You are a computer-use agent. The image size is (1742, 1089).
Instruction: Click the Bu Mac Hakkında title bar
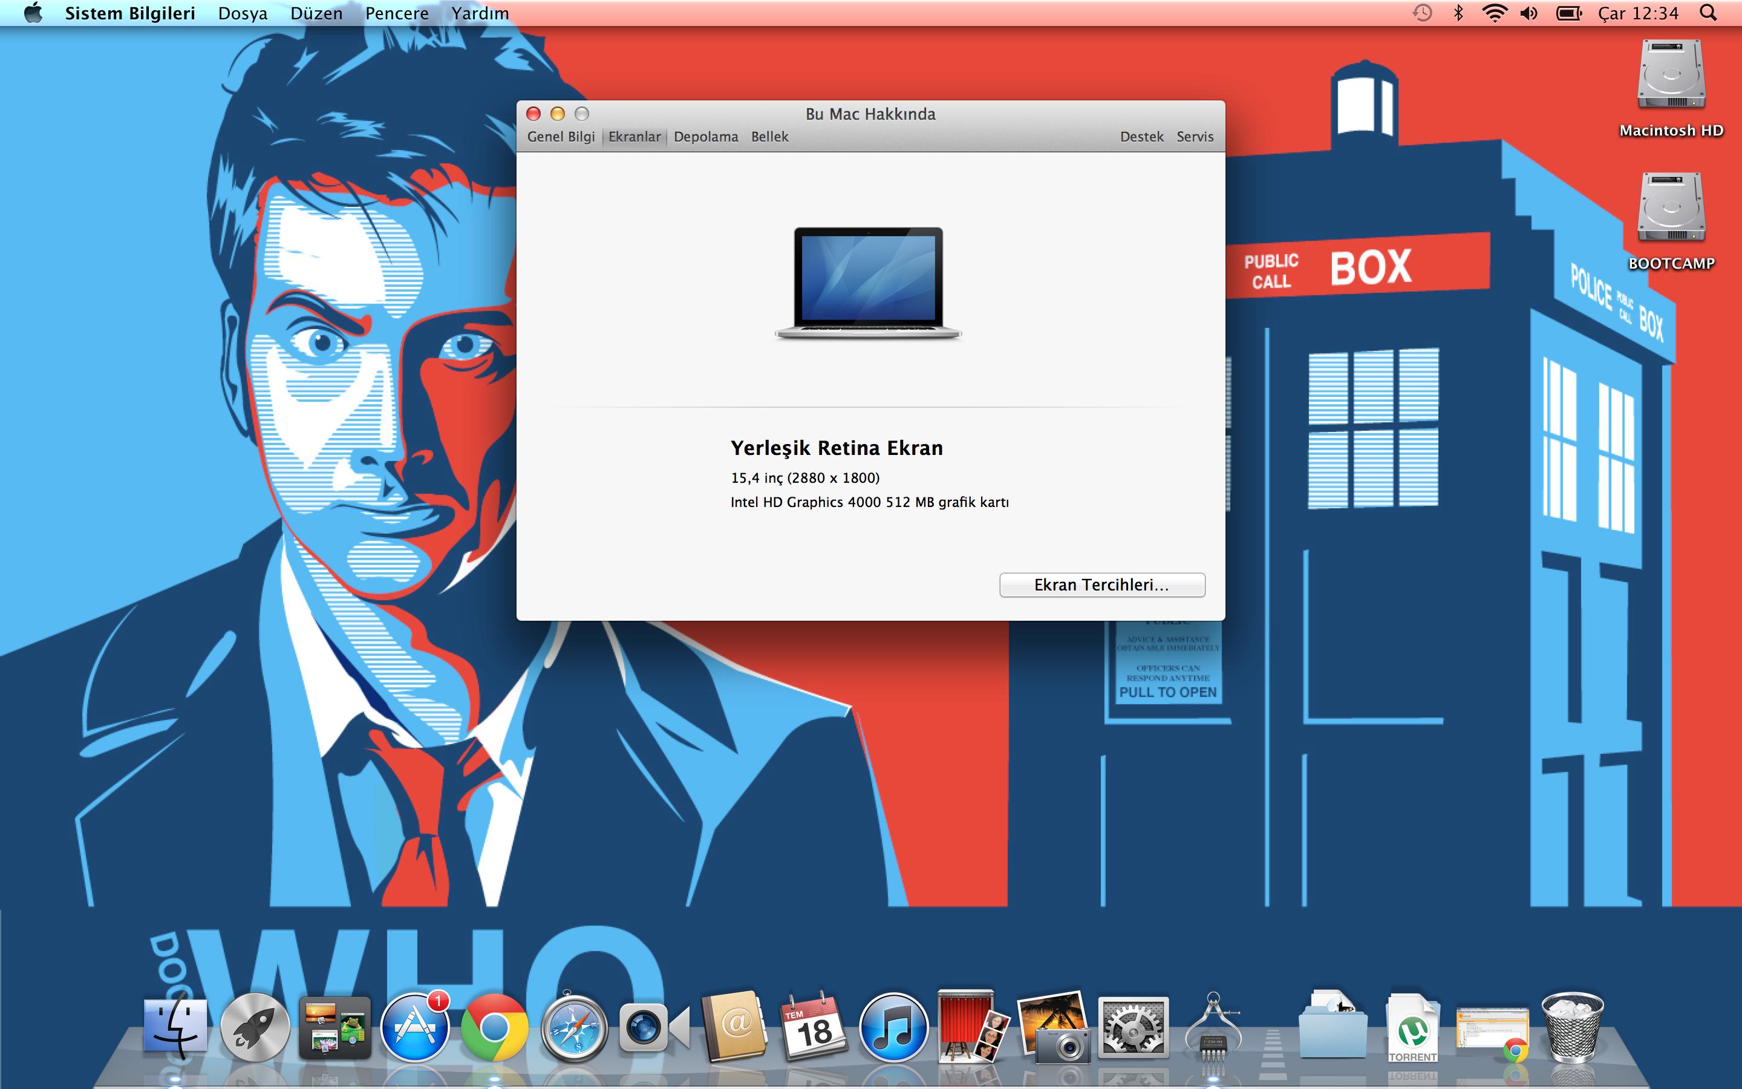[870, 114]
